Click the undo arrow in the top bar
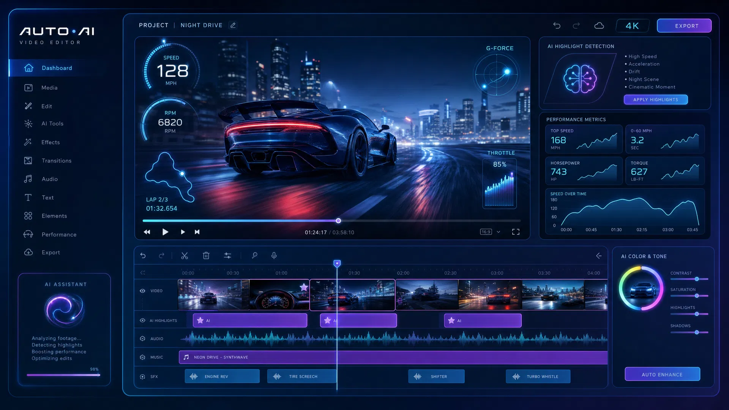The width and height of the screenshot is (729, 410). point(557,25)
